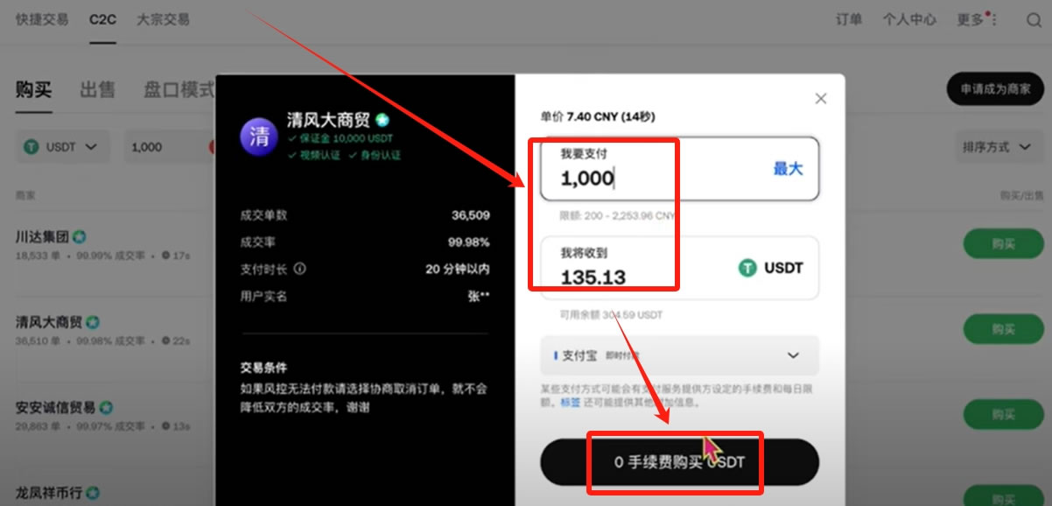Switch to the 出售 tab
The width and height of the screenshot is (1052, 506).
pyautogui.click(x=97, y=89)
